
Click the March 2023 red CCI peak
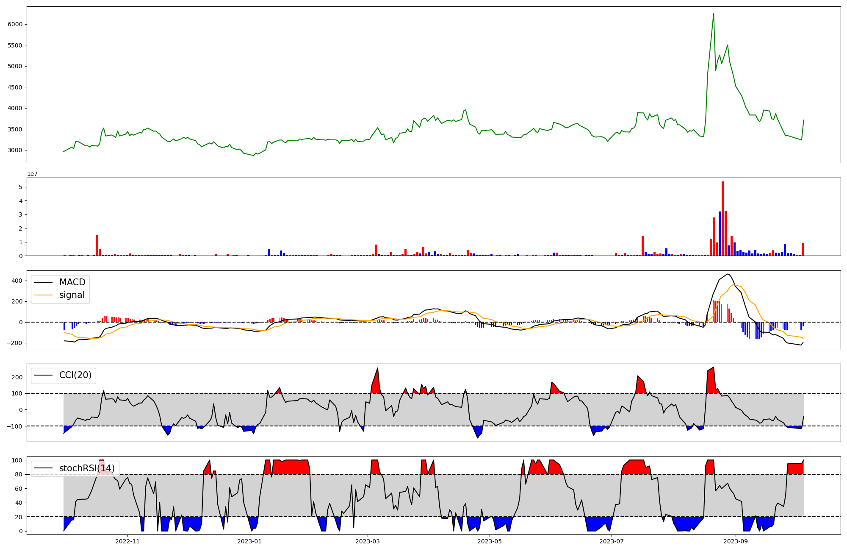coord(377,369)
